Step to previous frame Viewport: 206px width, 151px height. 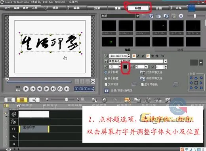[40, 89]
